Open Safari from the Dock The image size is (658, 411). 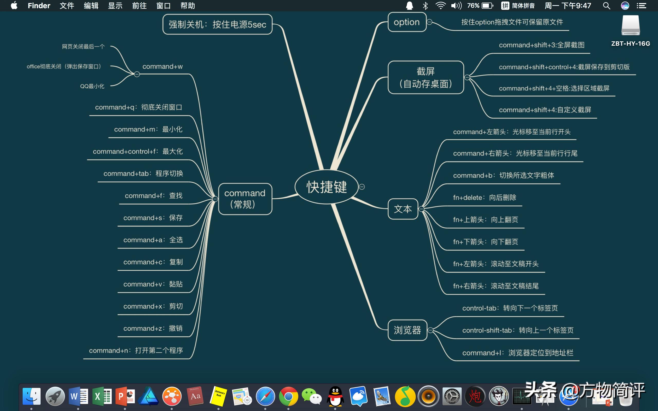[x=265, y=396]
